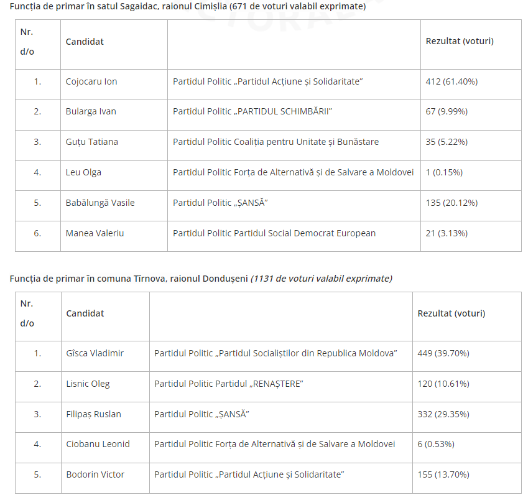Click the Partidul Socialiștilor din Republica Moldova cell
Image resolution: width=523 pixels, height=495 pixels.
275,353
